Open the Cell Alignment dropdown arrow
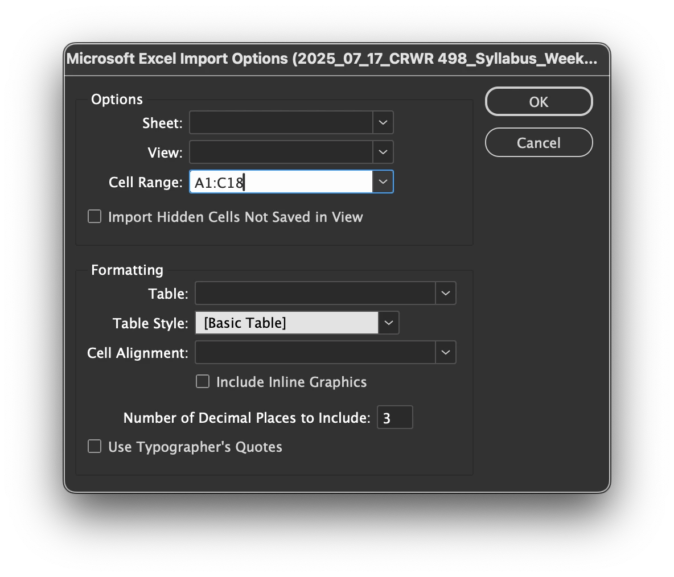 pos(446,353)
